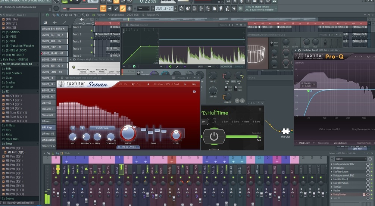Open the HalfTime hamburger menu icon
This screenshot has width=375, height=206.
click(260, 109)
